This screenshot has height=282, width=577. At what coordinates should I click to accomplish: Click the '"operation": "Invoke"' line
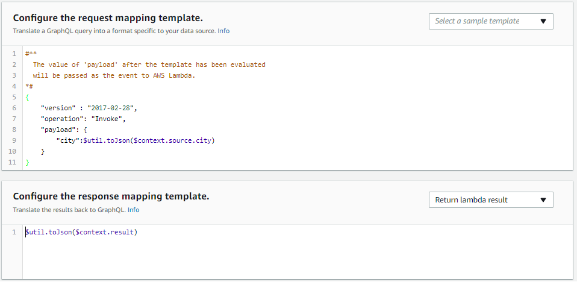coord(83,119)
